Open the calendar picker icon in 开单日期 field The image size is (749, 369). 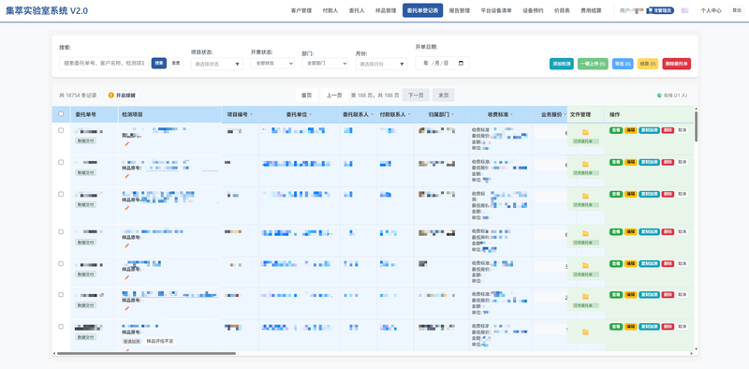tap(461, 63)
